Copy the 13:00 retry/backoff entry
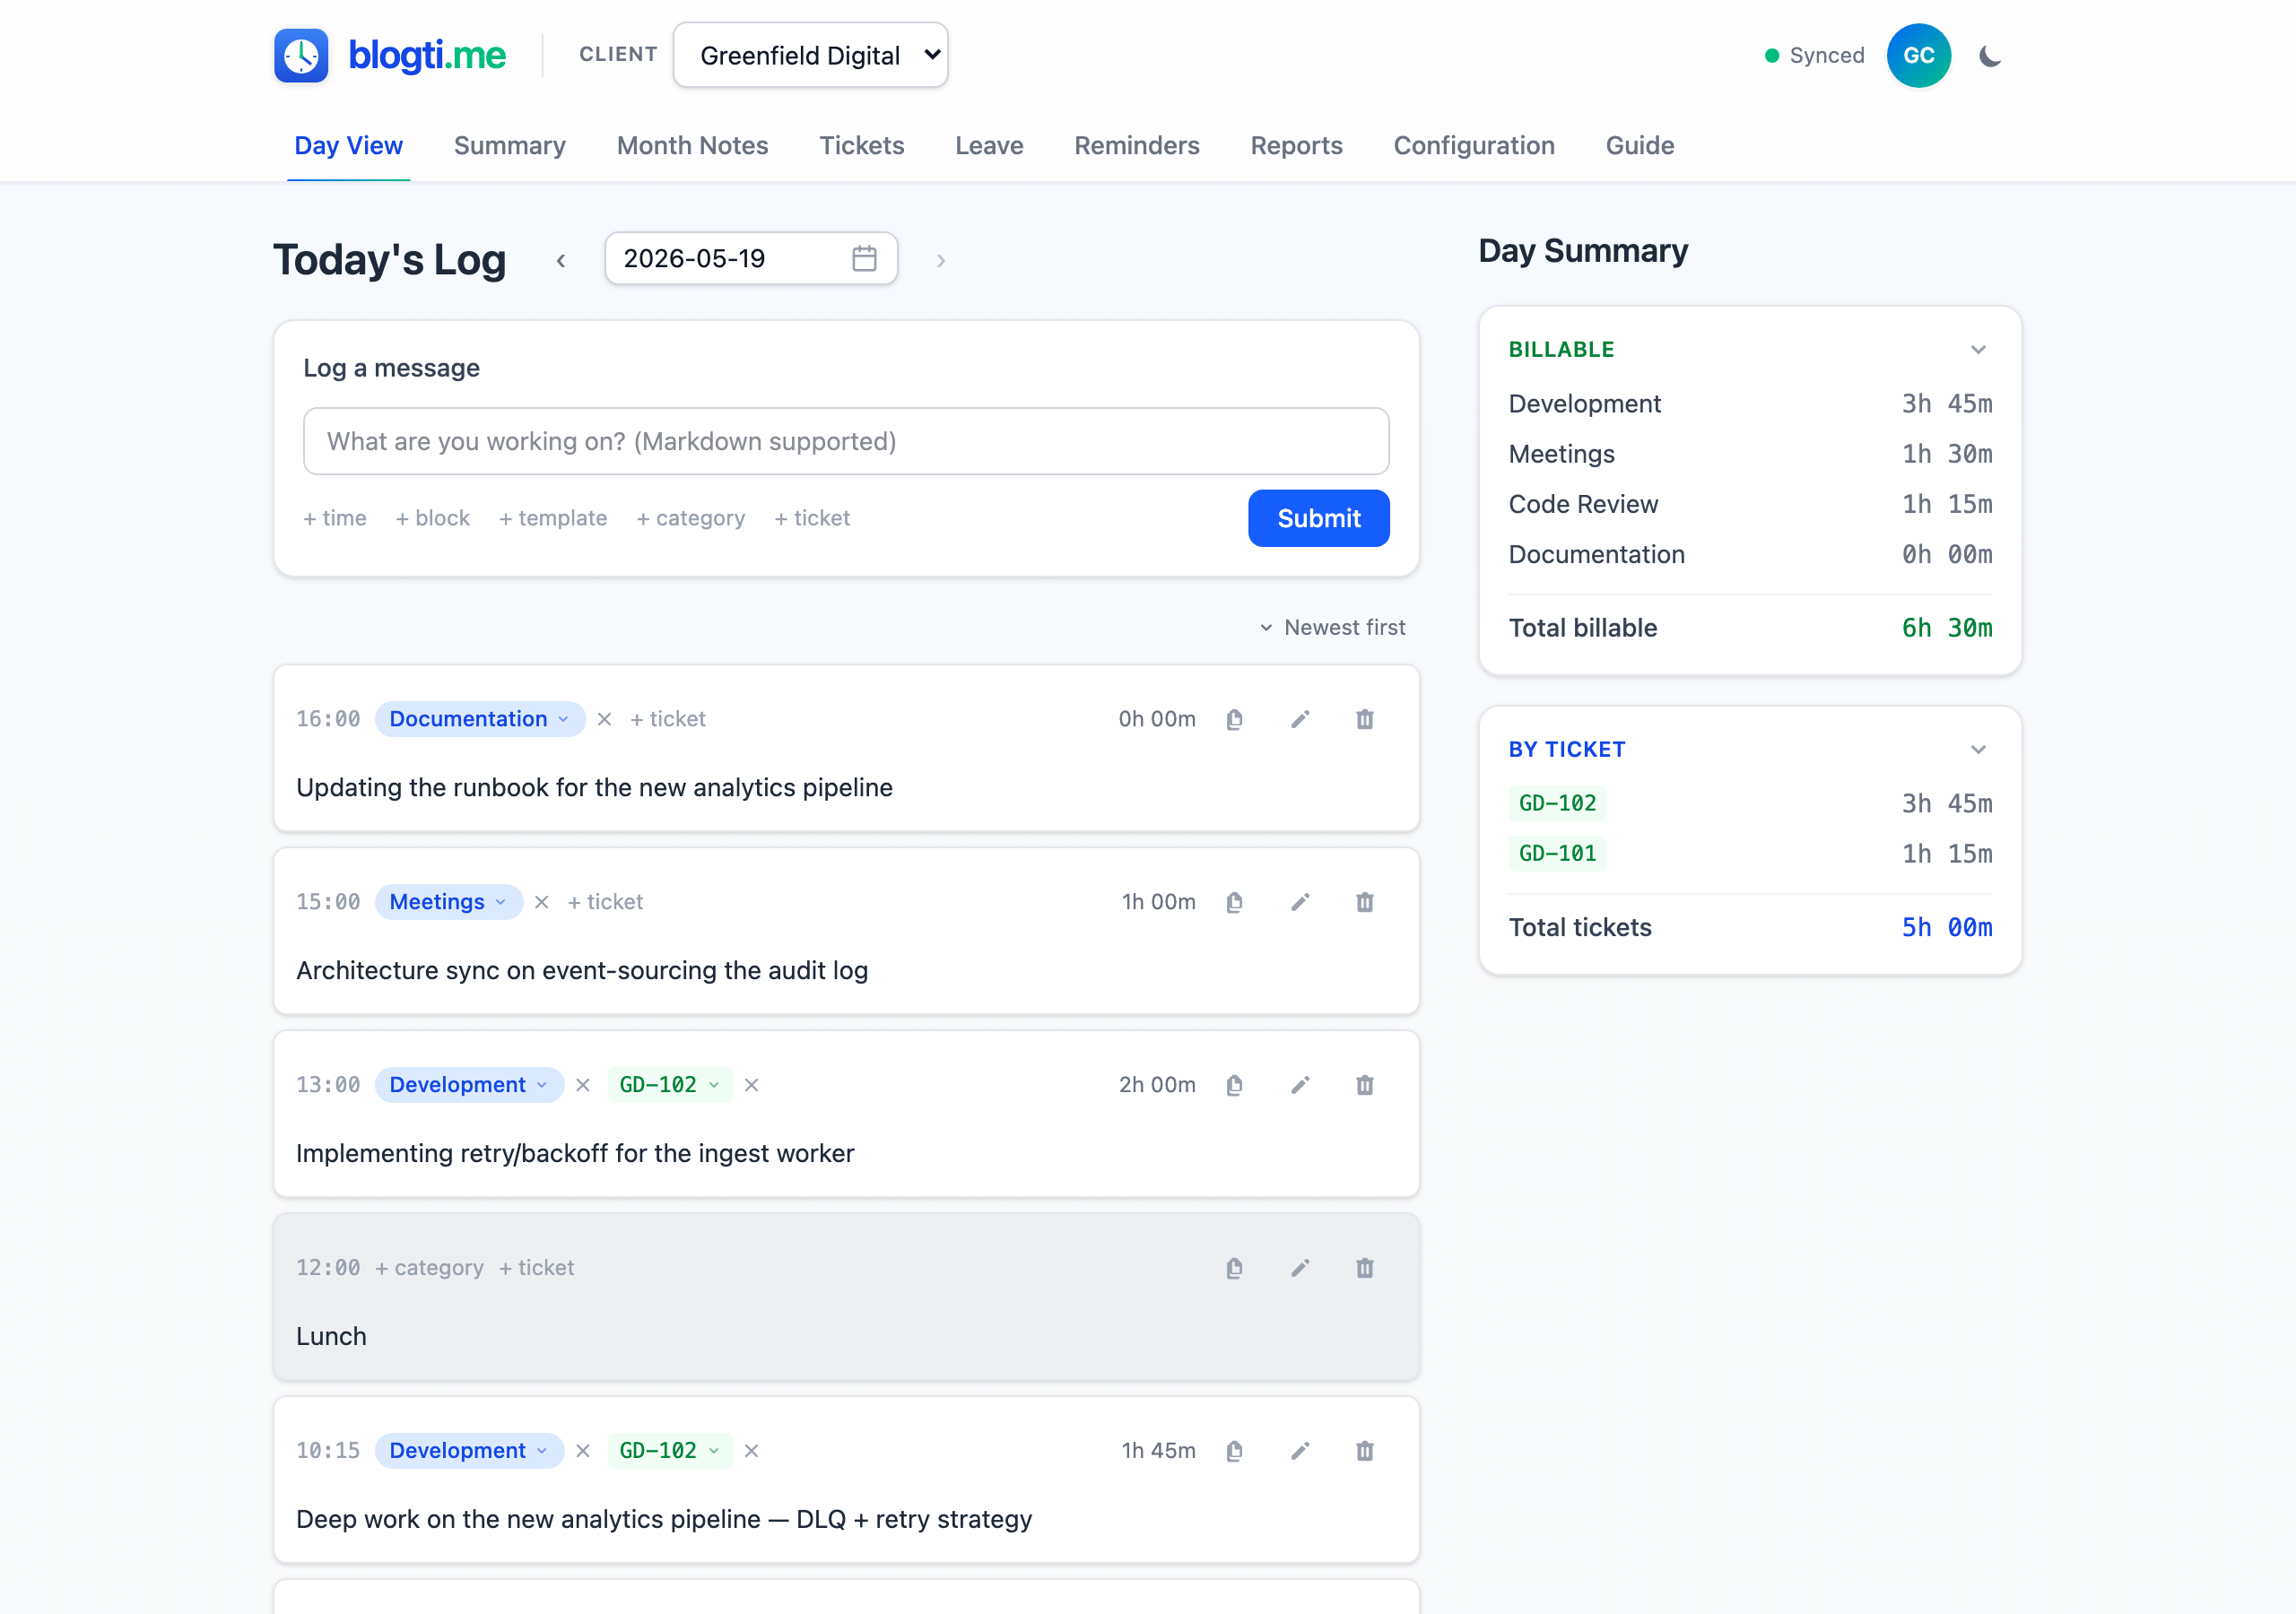The height and width of the screenshot is (1614, 2296). coord(1234,1085)
